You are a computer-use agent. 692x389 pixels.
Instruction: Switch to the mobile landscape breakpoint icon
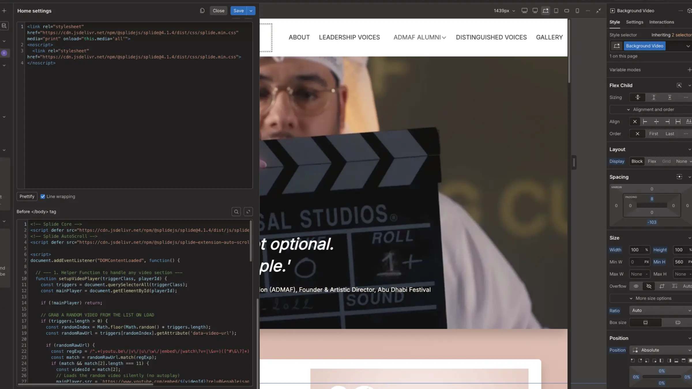pyautogui.click(x=567, y=11)
